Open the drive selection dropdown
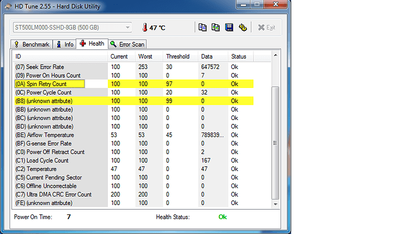The width and height of the screenshot is (411, 234). [72, 27]
